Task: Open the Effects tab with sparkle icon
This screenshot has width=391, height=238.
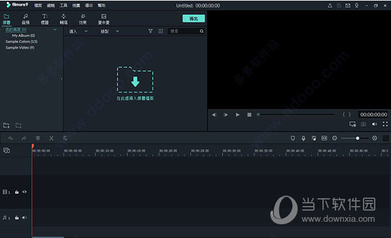Action: coord(82,19)
